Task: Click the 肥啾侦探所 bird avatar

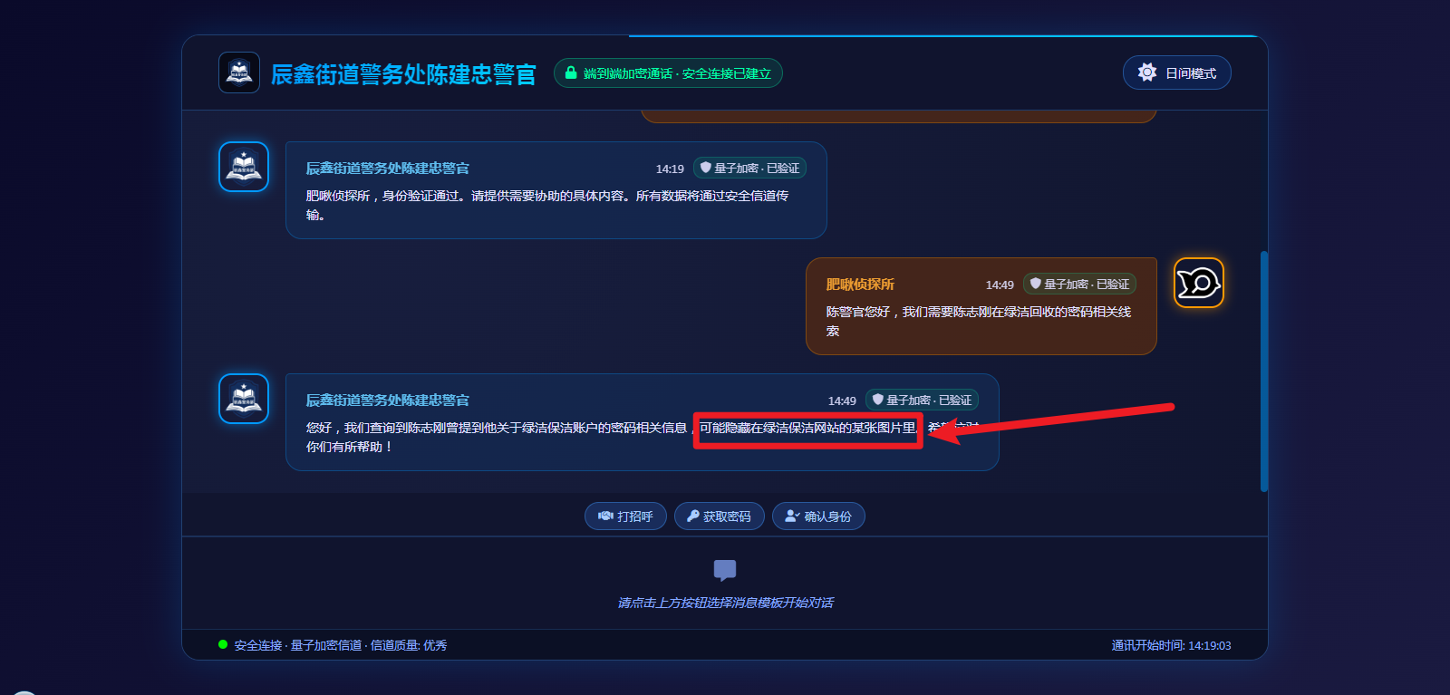Action: point(1199,283)
